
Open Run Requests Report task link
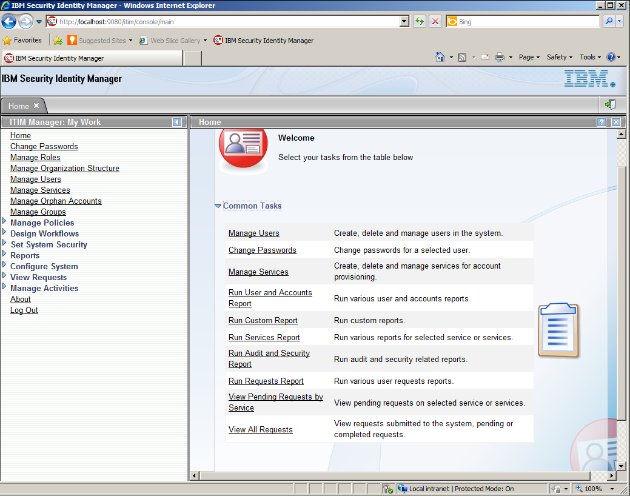pos(266,381)
